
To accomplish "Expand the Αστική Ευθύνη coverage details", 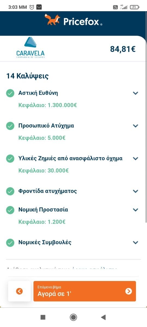I will pyautogui.click(x=135, y=93).
